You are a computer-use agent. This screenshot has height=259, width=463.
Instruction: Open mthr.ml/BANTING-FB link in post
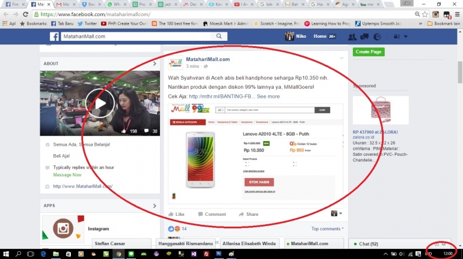(222, 97)
